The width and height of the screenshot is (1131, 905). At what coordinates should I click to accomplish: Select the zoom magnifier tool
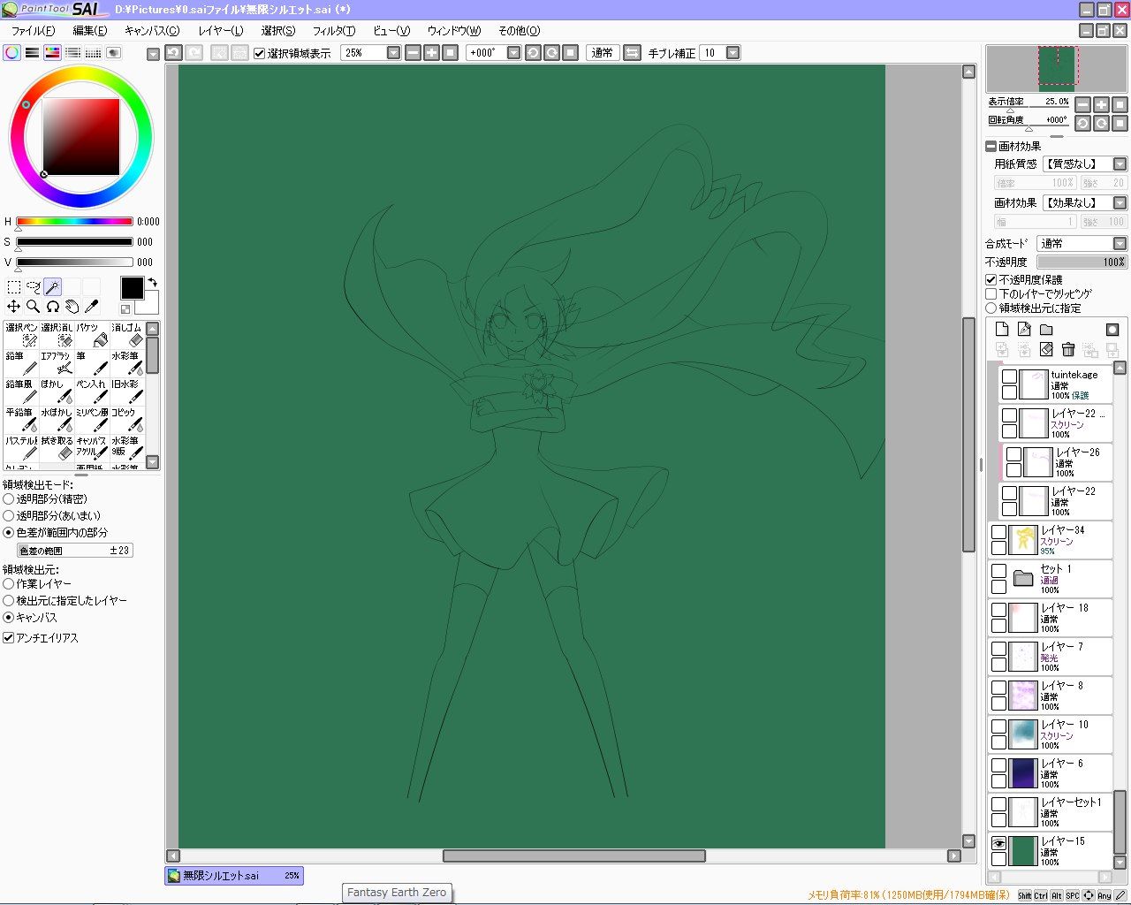(x=33, y=307)
